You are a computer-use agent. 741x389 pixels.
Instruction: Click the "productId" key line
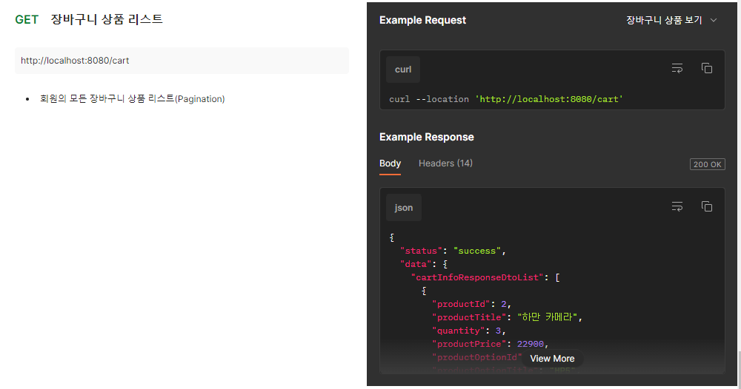point(471,304)
